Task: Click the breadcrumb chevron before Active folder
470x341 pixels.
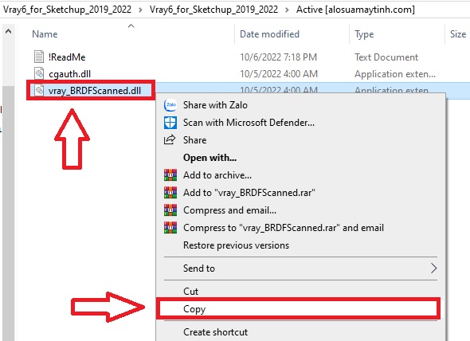Action: (x=287, y=10)
